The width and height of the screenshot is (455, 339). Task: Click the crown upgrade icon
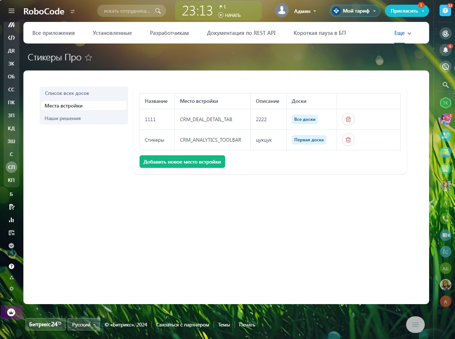tap(12, 312)
